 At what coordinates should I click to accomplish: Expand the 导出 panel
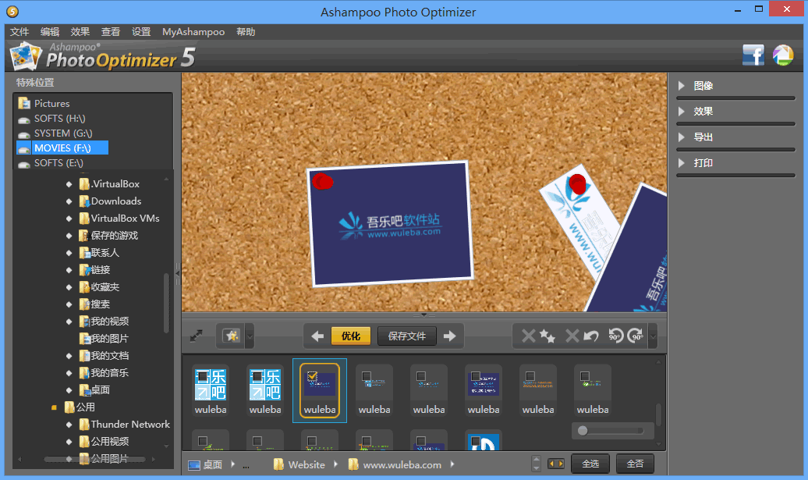point(681,137)
